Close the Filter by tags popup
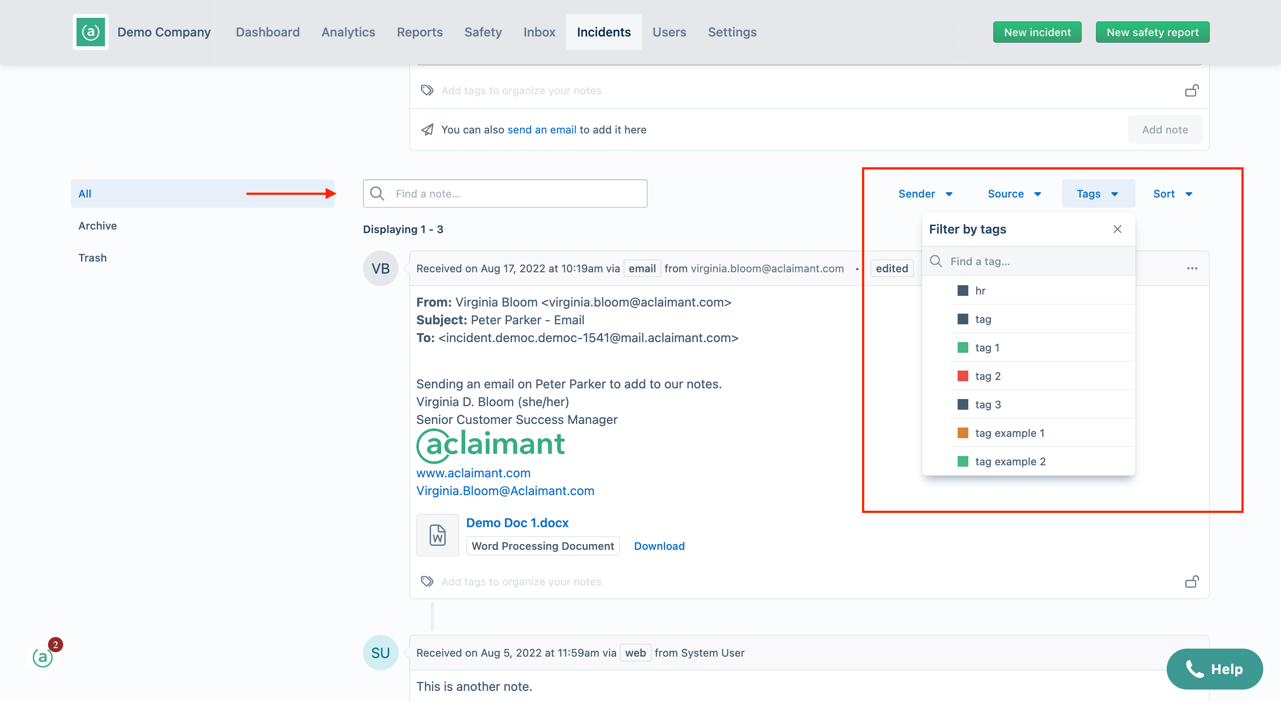 click(1117, 229)
